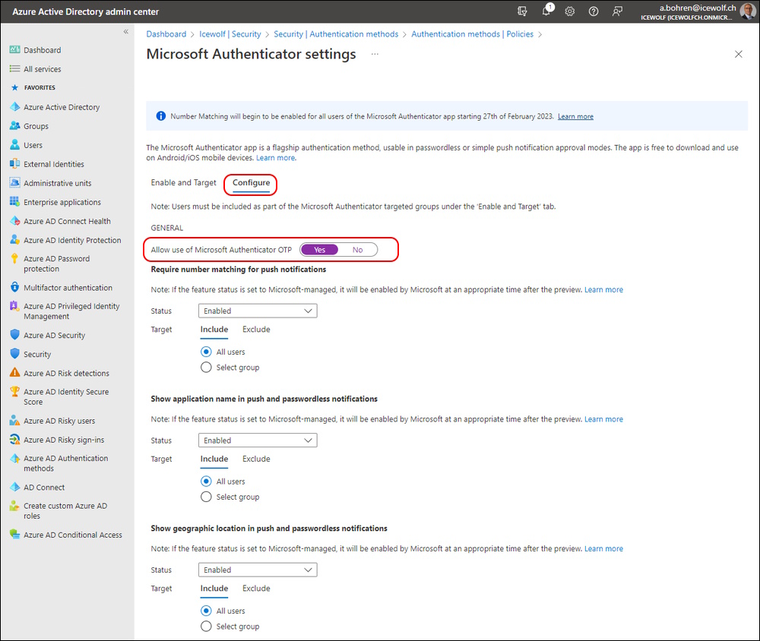The height and width of the screenshot is (641, 760).
Task: Open Security | Authentication methods breadcrumb
Action: (x=336, y=34)
